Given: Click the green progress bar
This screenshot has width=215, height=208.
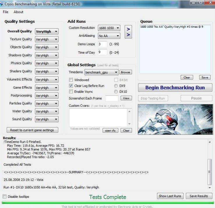Looking at the screenshot, I should (108, 202).
